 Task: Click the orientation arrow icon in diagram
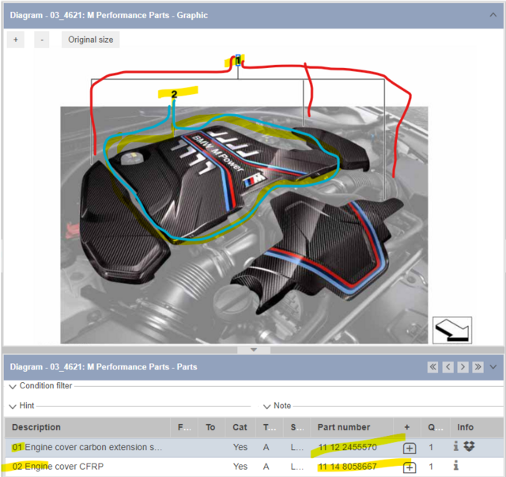click(452, 330)
